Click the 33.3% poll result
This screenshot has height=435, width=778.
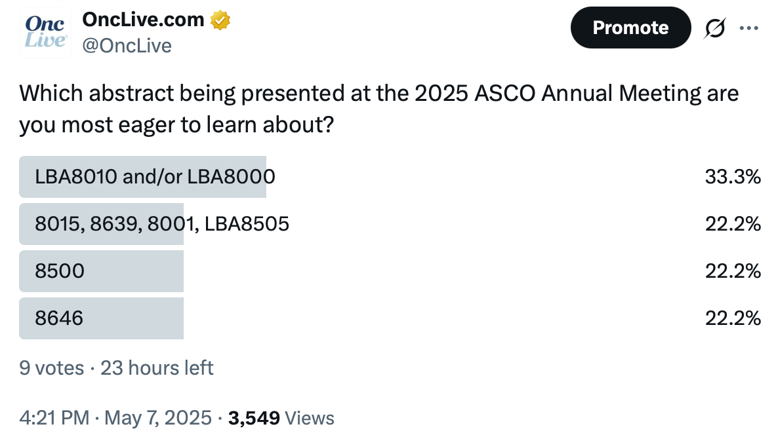(733, 177)
